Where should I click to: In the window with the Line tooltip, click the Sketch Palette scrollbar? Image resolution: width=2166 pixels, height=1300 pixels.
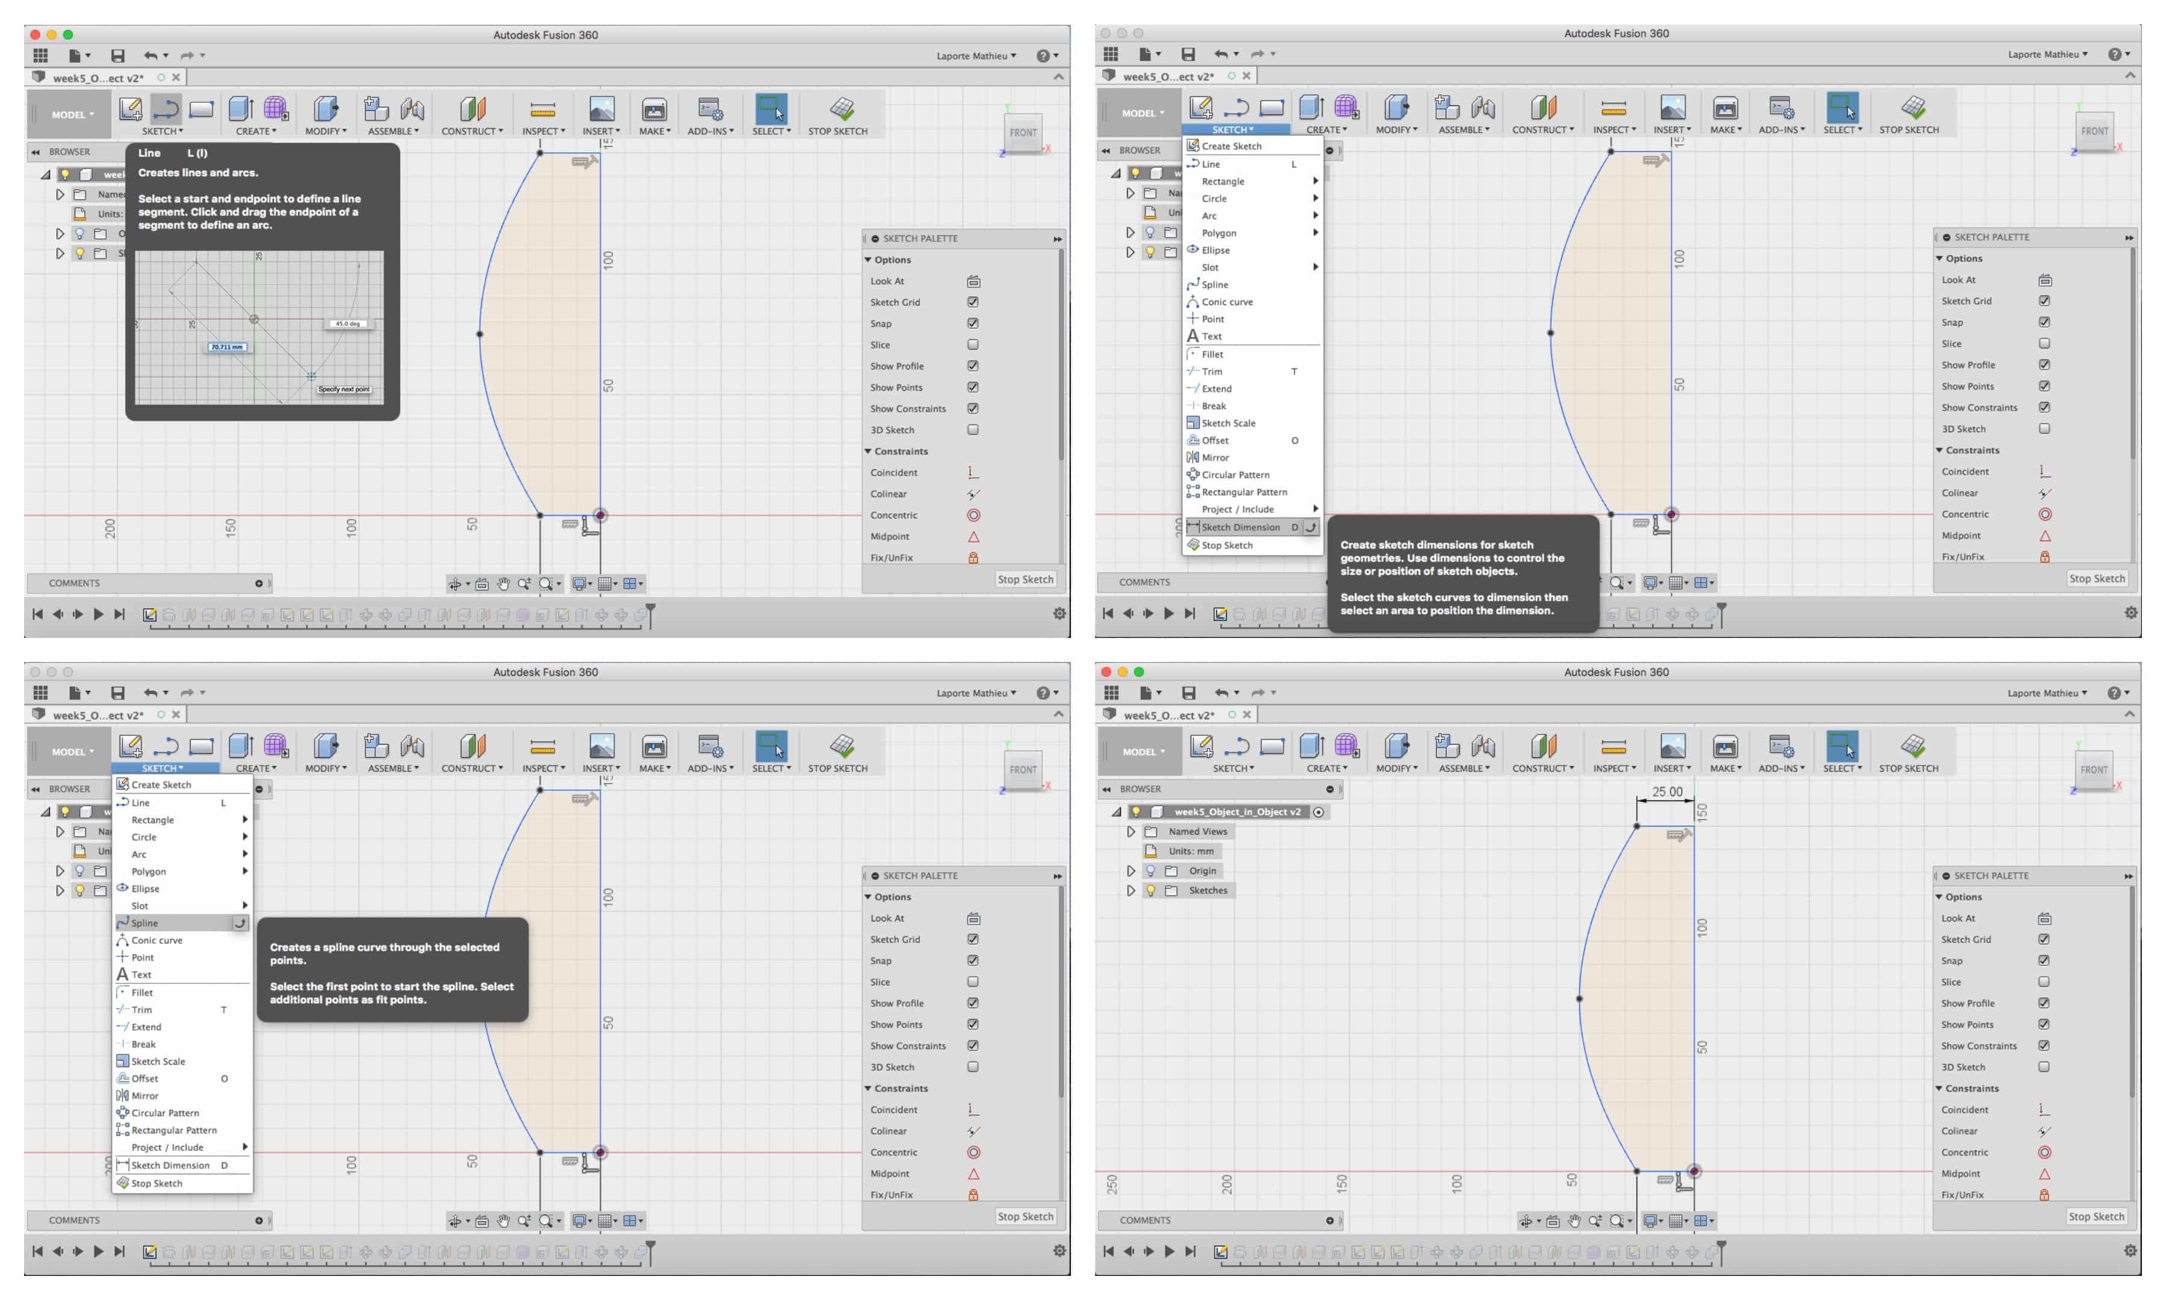(x=1062, y=354)
